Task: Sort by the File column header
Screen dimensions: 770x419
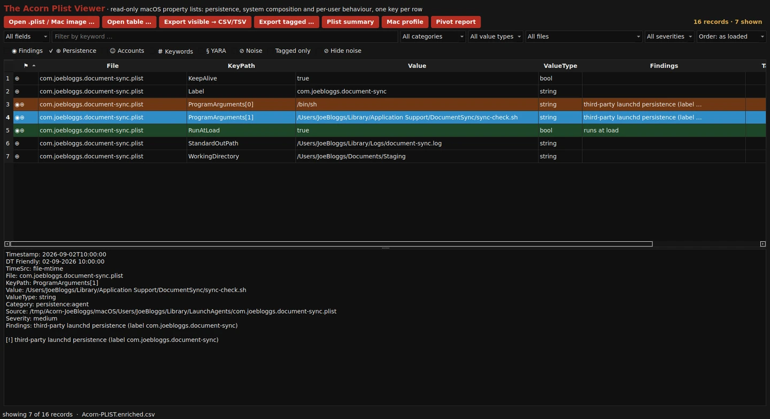Action: [112, 66]
